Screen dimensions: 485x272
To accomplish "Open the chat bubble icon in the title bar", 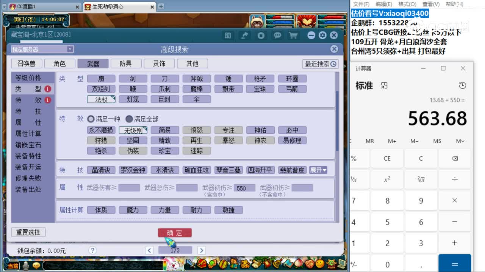I will point(277,35).
